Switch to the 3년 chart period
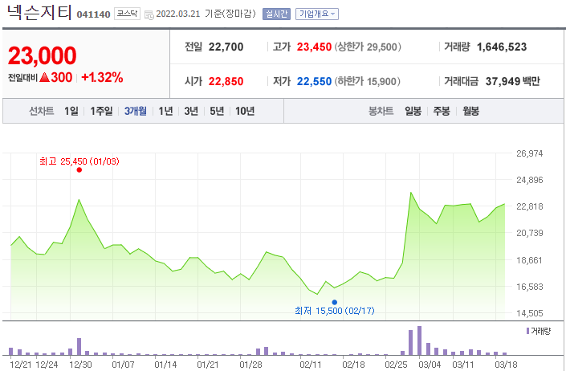 coord(191,111)
